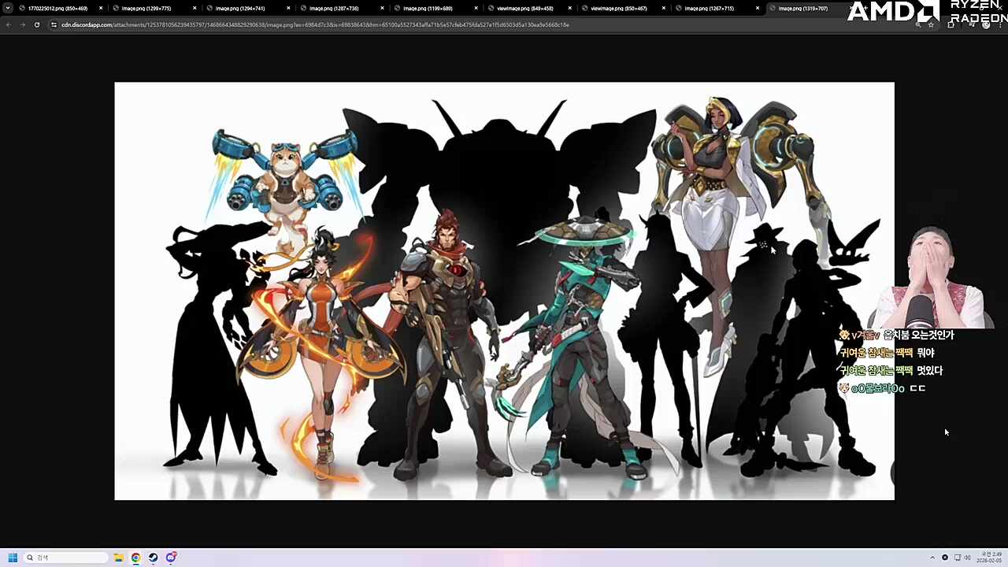Click the browser back arrow
The height and width of the screenshot is (567, 1008).
point(9,24)
